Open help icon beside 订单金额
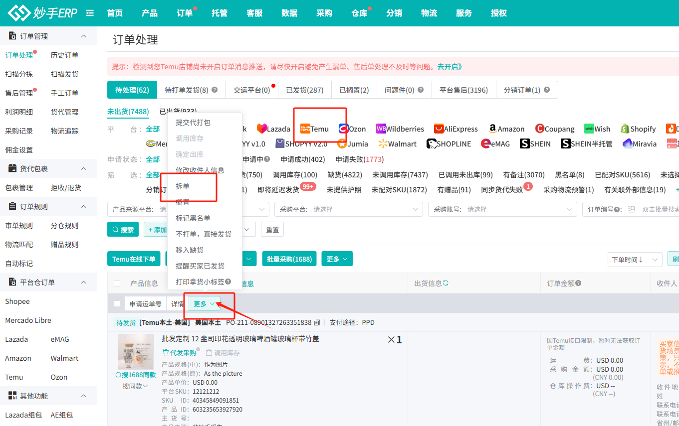Viewport: 679px width, 426px height. pyautogui.click(x=578, y=283)
